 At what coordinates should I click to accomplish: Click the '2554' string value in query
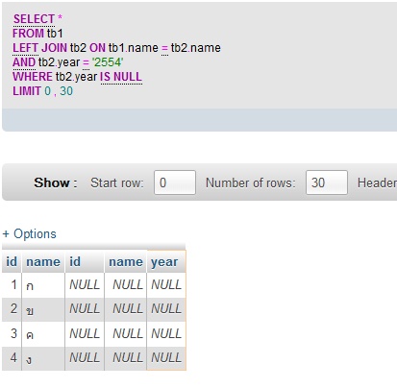[108, 62]
